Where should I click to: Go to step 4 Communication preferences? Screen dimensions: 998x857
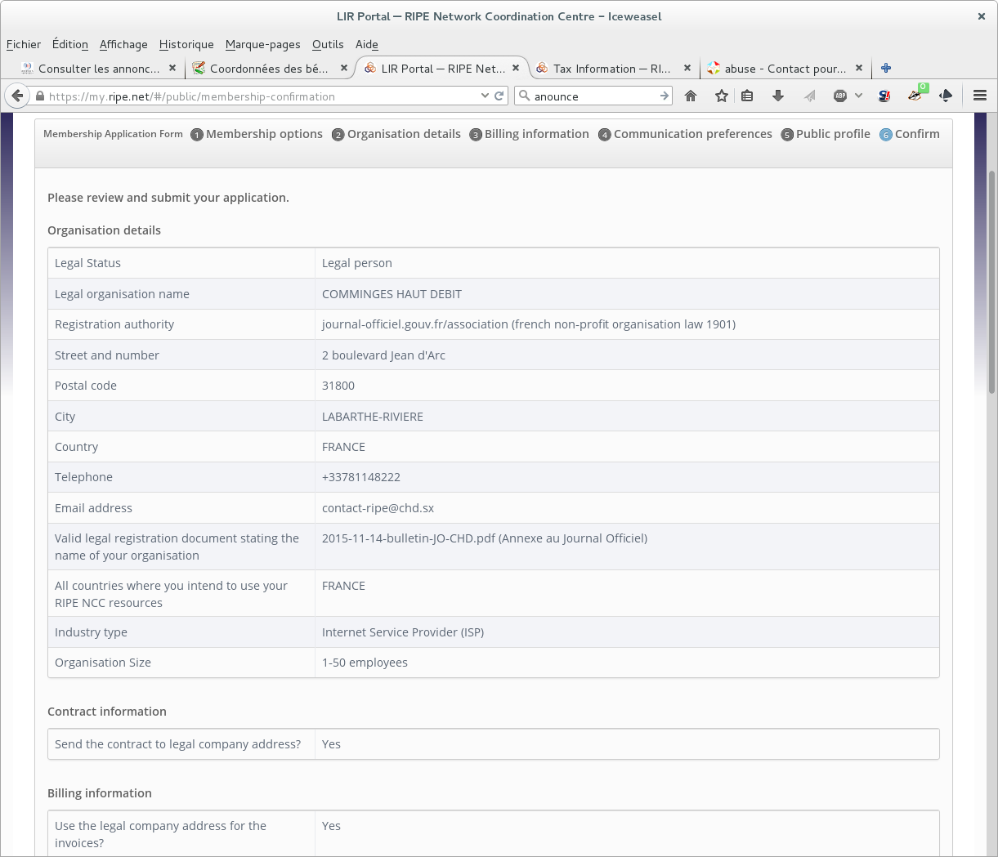(685, 134)
